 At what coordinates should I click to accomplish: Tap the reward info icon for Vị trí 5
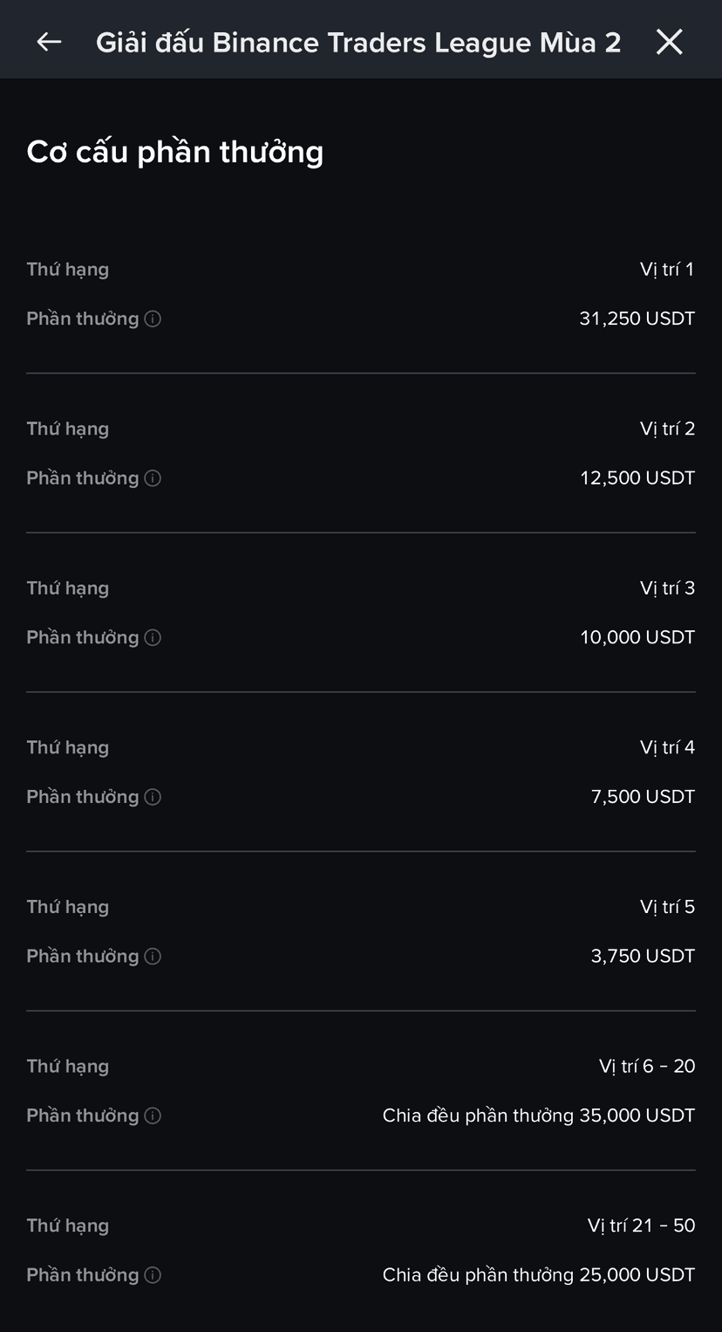point(153,957)
